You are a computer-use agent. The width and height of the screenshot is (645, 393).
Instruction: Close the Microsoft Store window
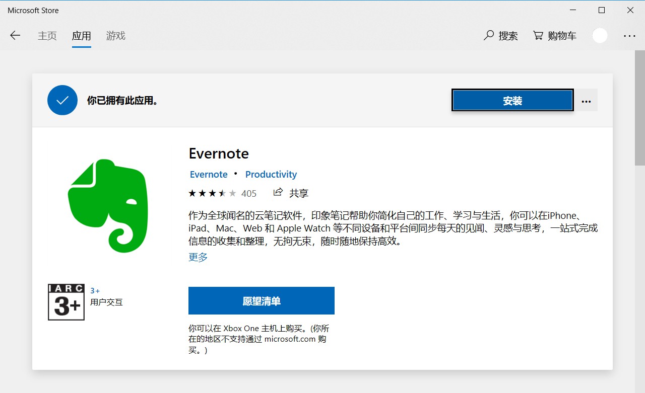(630, 10)
